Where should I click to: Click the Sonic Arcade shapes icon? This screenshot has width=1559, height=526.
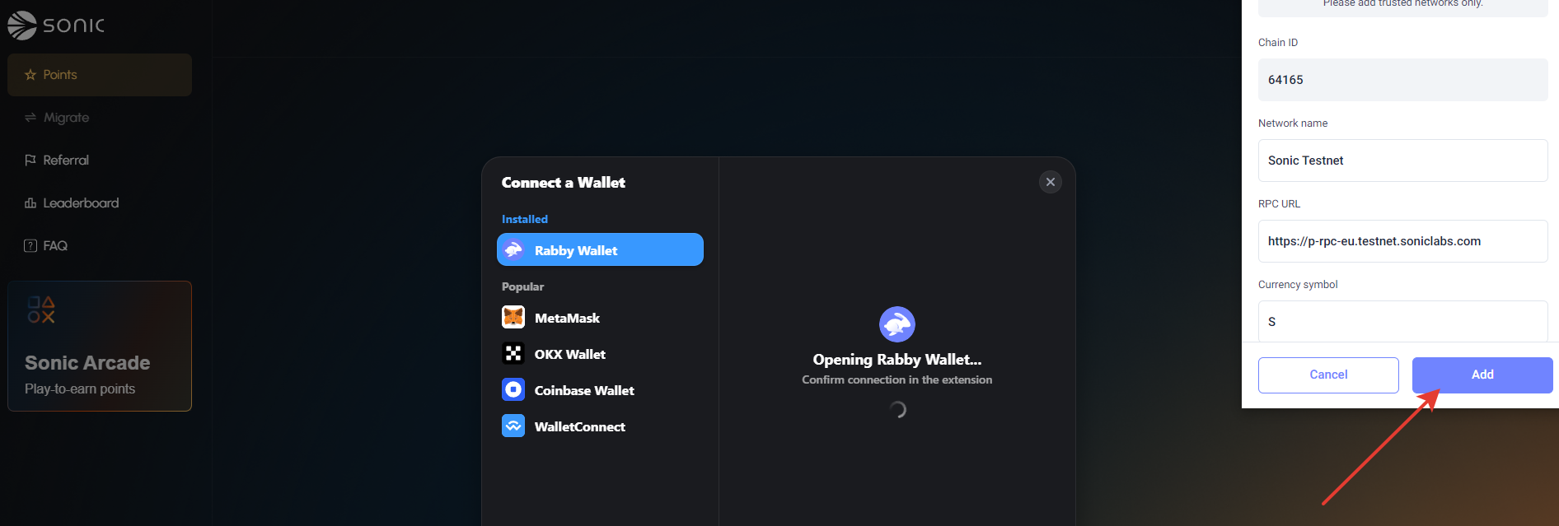point(41,310)
